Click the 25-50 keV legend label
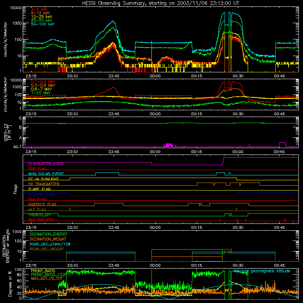This screenshot has width=303, height=303. point(41,20)
